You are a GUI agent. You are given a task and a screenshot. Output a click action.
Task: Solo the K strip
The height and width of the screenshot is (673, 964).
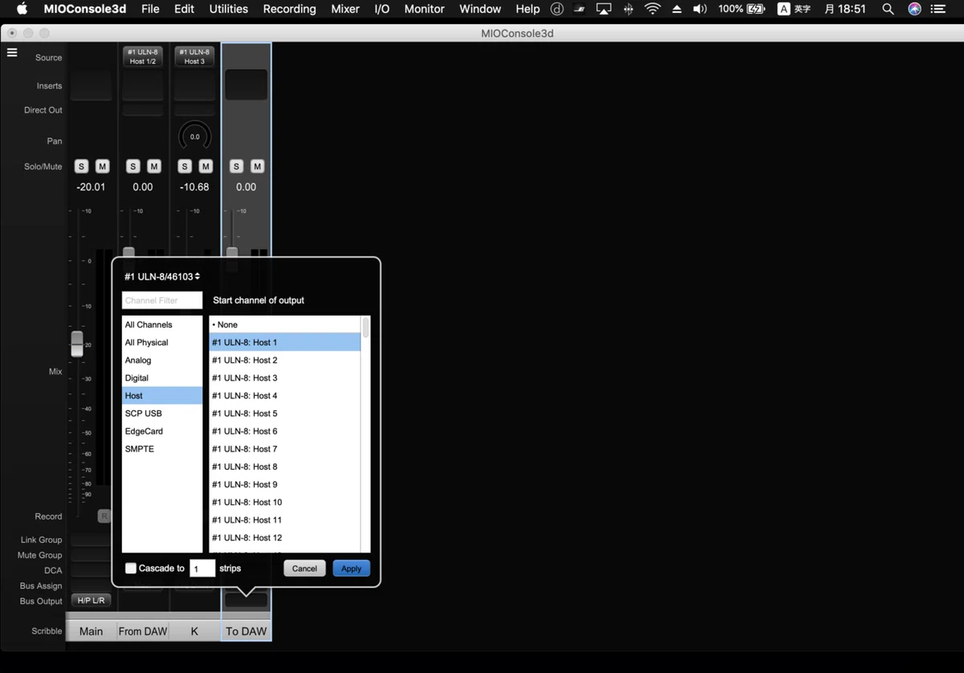(185, 166)
